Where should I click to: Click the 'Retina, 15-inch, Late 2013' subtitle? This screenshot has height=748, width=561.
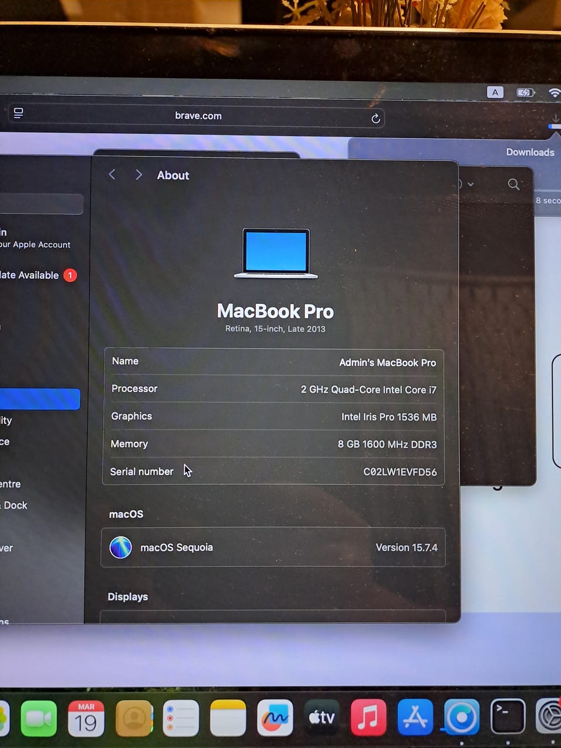click(275, 329)
